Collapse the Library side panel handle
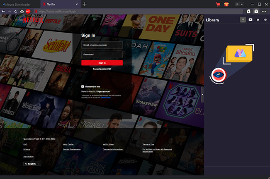This screenshot has width=270, height=179. click(x=202, y=94)
